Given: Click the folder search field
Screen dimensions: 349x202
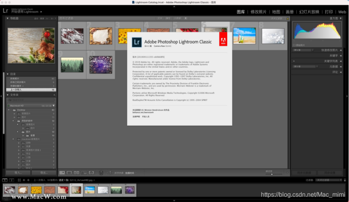Looking at the screenshot, I should [31, 100].
